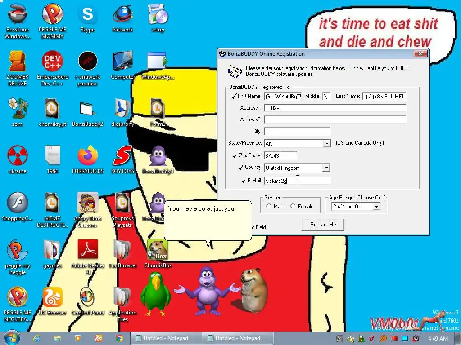The height and width of the screenshot is (345, 461).
Task: Select the Female gender radio button
Action: click(x=293, y=206)
